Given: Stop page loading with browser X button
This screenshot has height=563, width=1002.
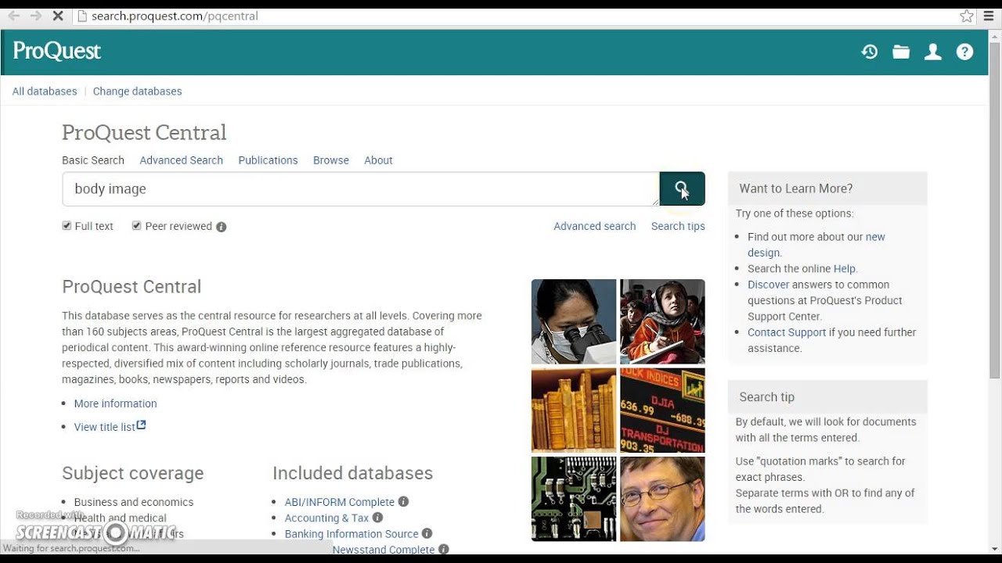Looking at the screenshot, I should point(57,16).
